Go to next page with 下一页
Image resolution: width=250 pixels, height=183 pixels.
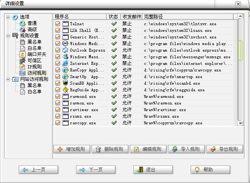[x=96, y=170]
